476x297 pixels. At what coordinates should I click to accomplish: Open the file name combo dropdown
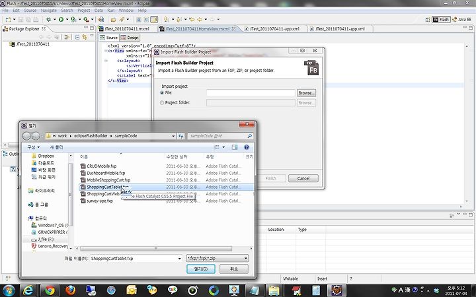(179, 259)
